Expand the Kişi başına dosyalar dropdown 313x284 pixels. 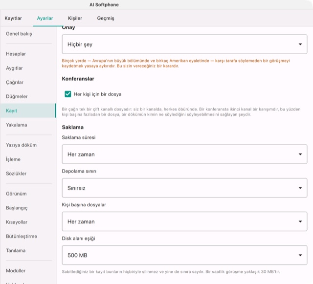[x=184, y=221]
